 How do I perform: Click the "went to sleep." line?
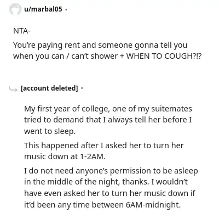(x=50, y=131)
